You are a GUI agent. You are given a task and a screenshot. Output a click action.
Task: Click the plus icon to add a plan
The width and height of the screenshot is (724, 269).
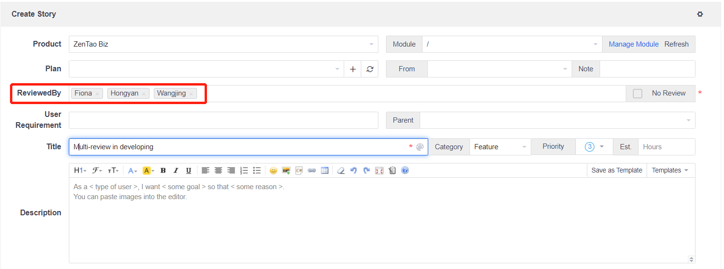tap(353, 69)
